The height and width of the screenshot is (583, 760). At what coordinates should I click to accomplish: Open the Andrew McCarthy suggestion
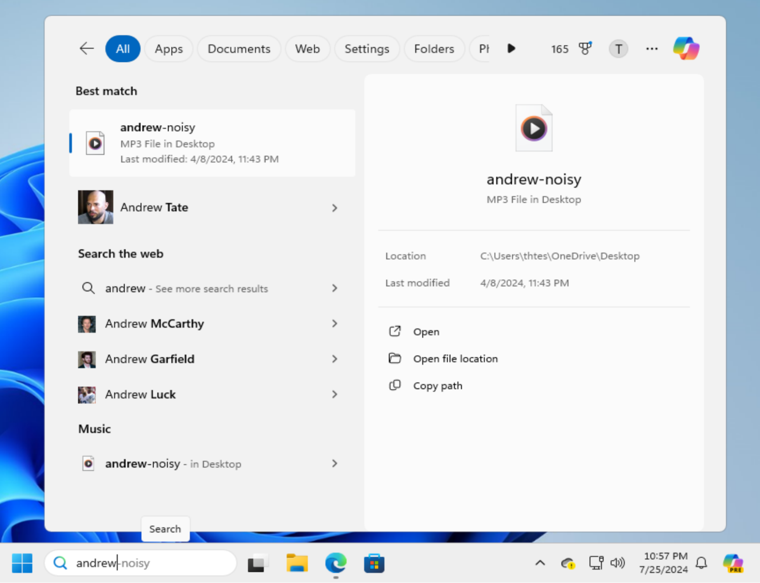(x=212, y=323)
